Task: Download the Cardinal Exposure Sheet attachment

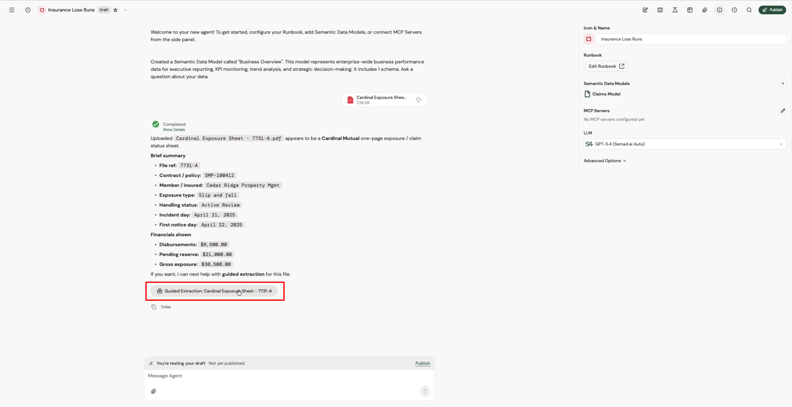Action: pyautogui.click(x=418, y=100)
